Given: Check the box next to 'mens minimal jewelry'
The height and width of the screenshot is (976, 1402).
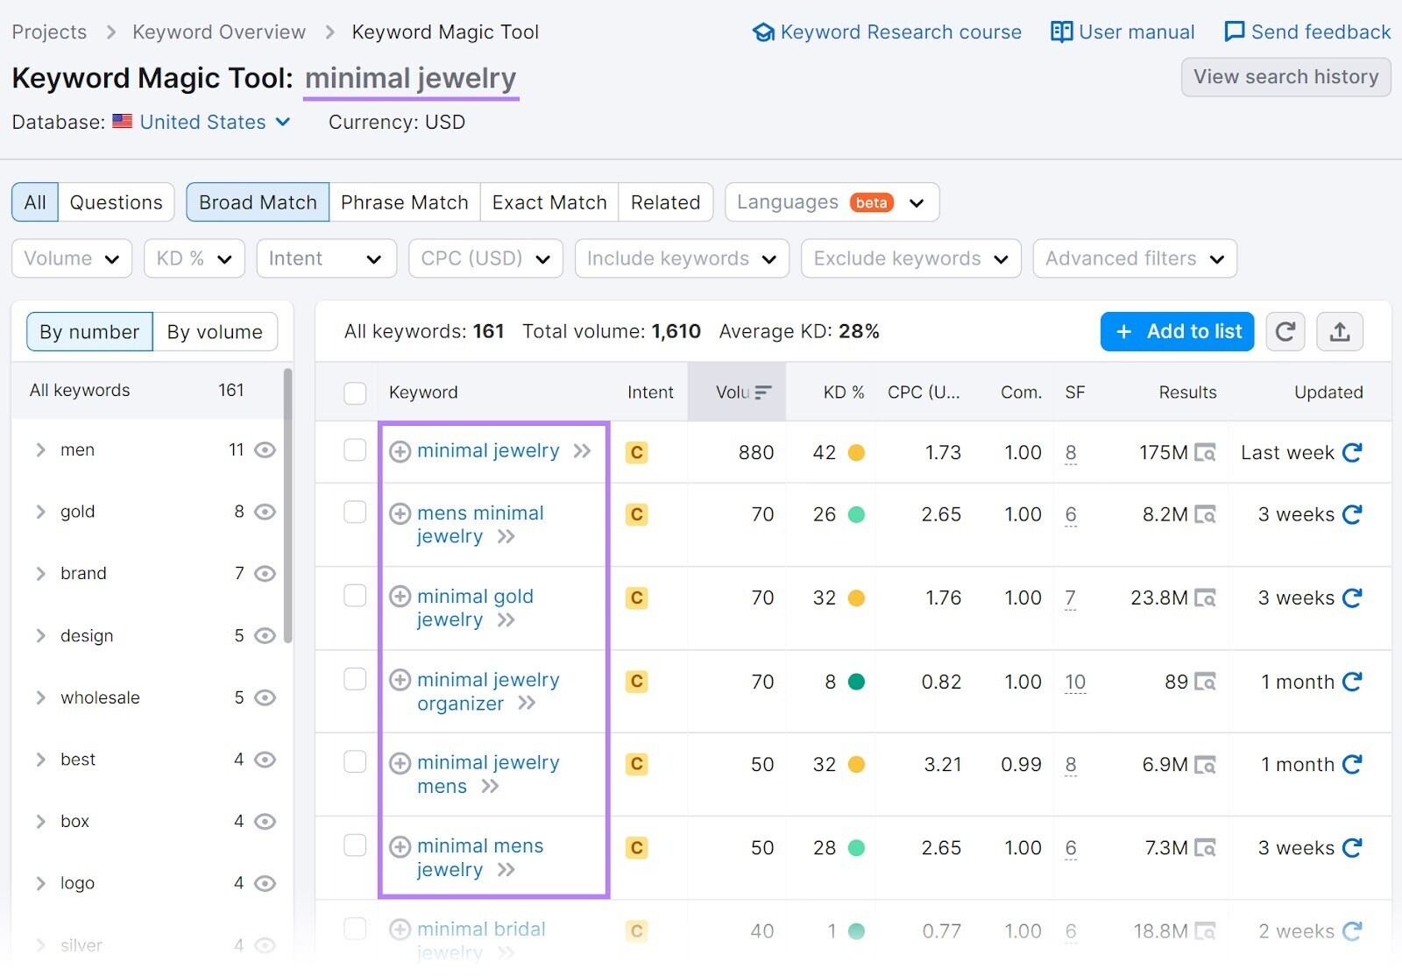Looking at the screenshot, I should [x=355, y=512].
